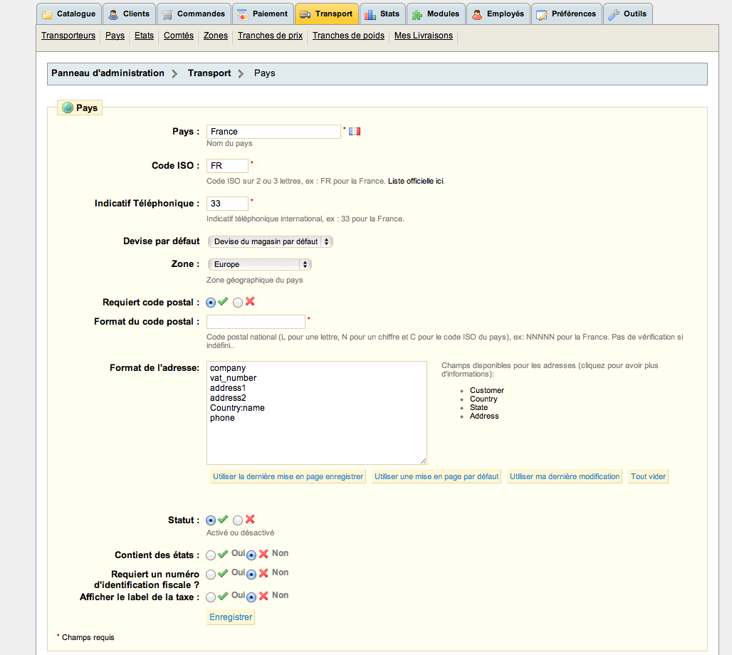Click the Préférences notepad icon
This screenshot has height=655, width=732.
click(x=542, y=15)
